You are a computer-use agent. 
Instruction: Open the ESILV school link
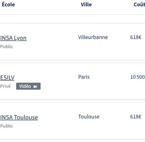tap(7, 78)
